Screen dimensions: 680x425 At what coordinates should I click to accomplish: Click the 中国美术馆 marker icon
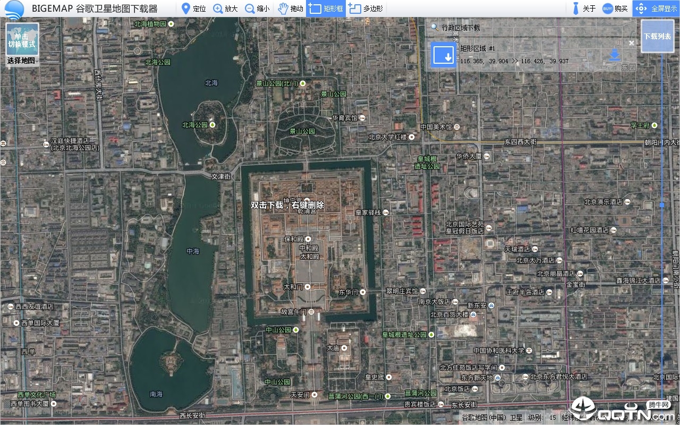click(x=457, y=127)
